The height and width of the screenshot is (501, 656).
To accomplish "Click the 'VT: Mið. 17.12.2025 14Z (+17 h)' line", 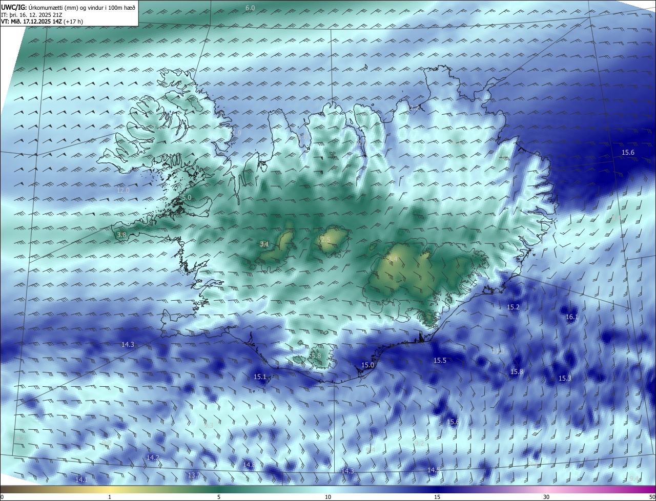I will tap(42, 22).
